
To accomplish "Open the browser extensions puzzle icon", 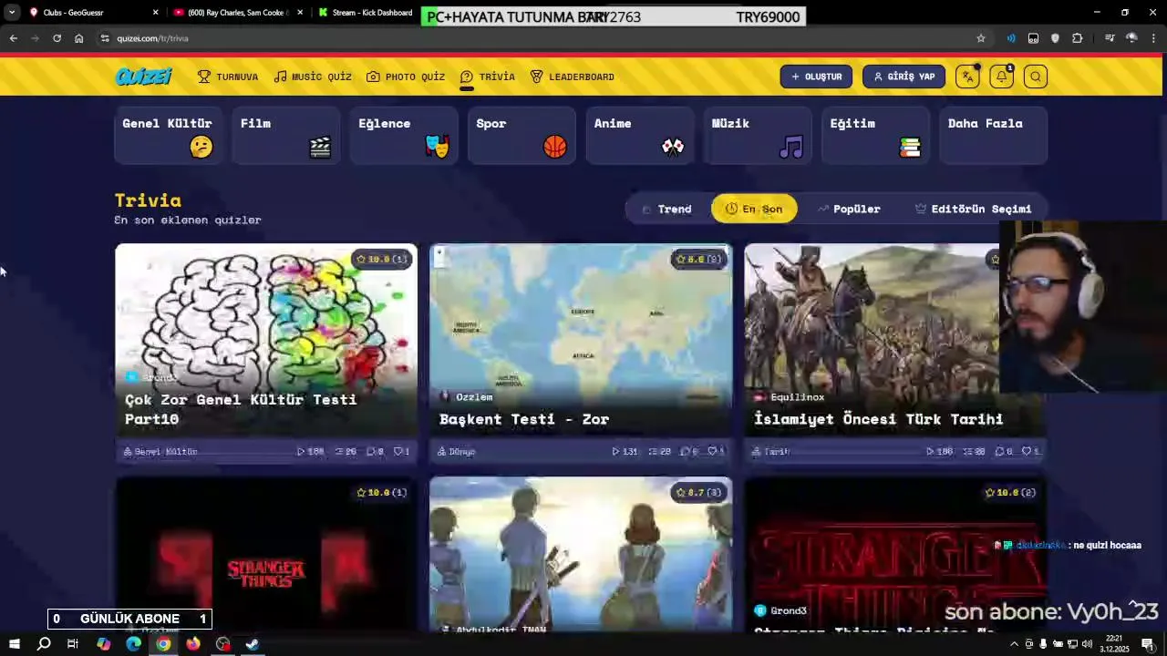I will click(1078, 38).
